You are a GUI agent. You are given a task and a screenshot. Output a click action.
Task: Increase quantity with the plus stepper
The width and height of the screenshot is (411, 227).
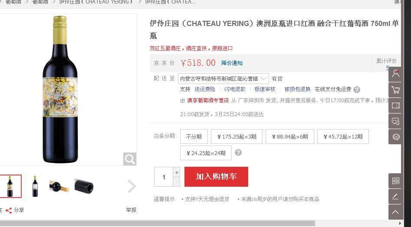point(177,172)
